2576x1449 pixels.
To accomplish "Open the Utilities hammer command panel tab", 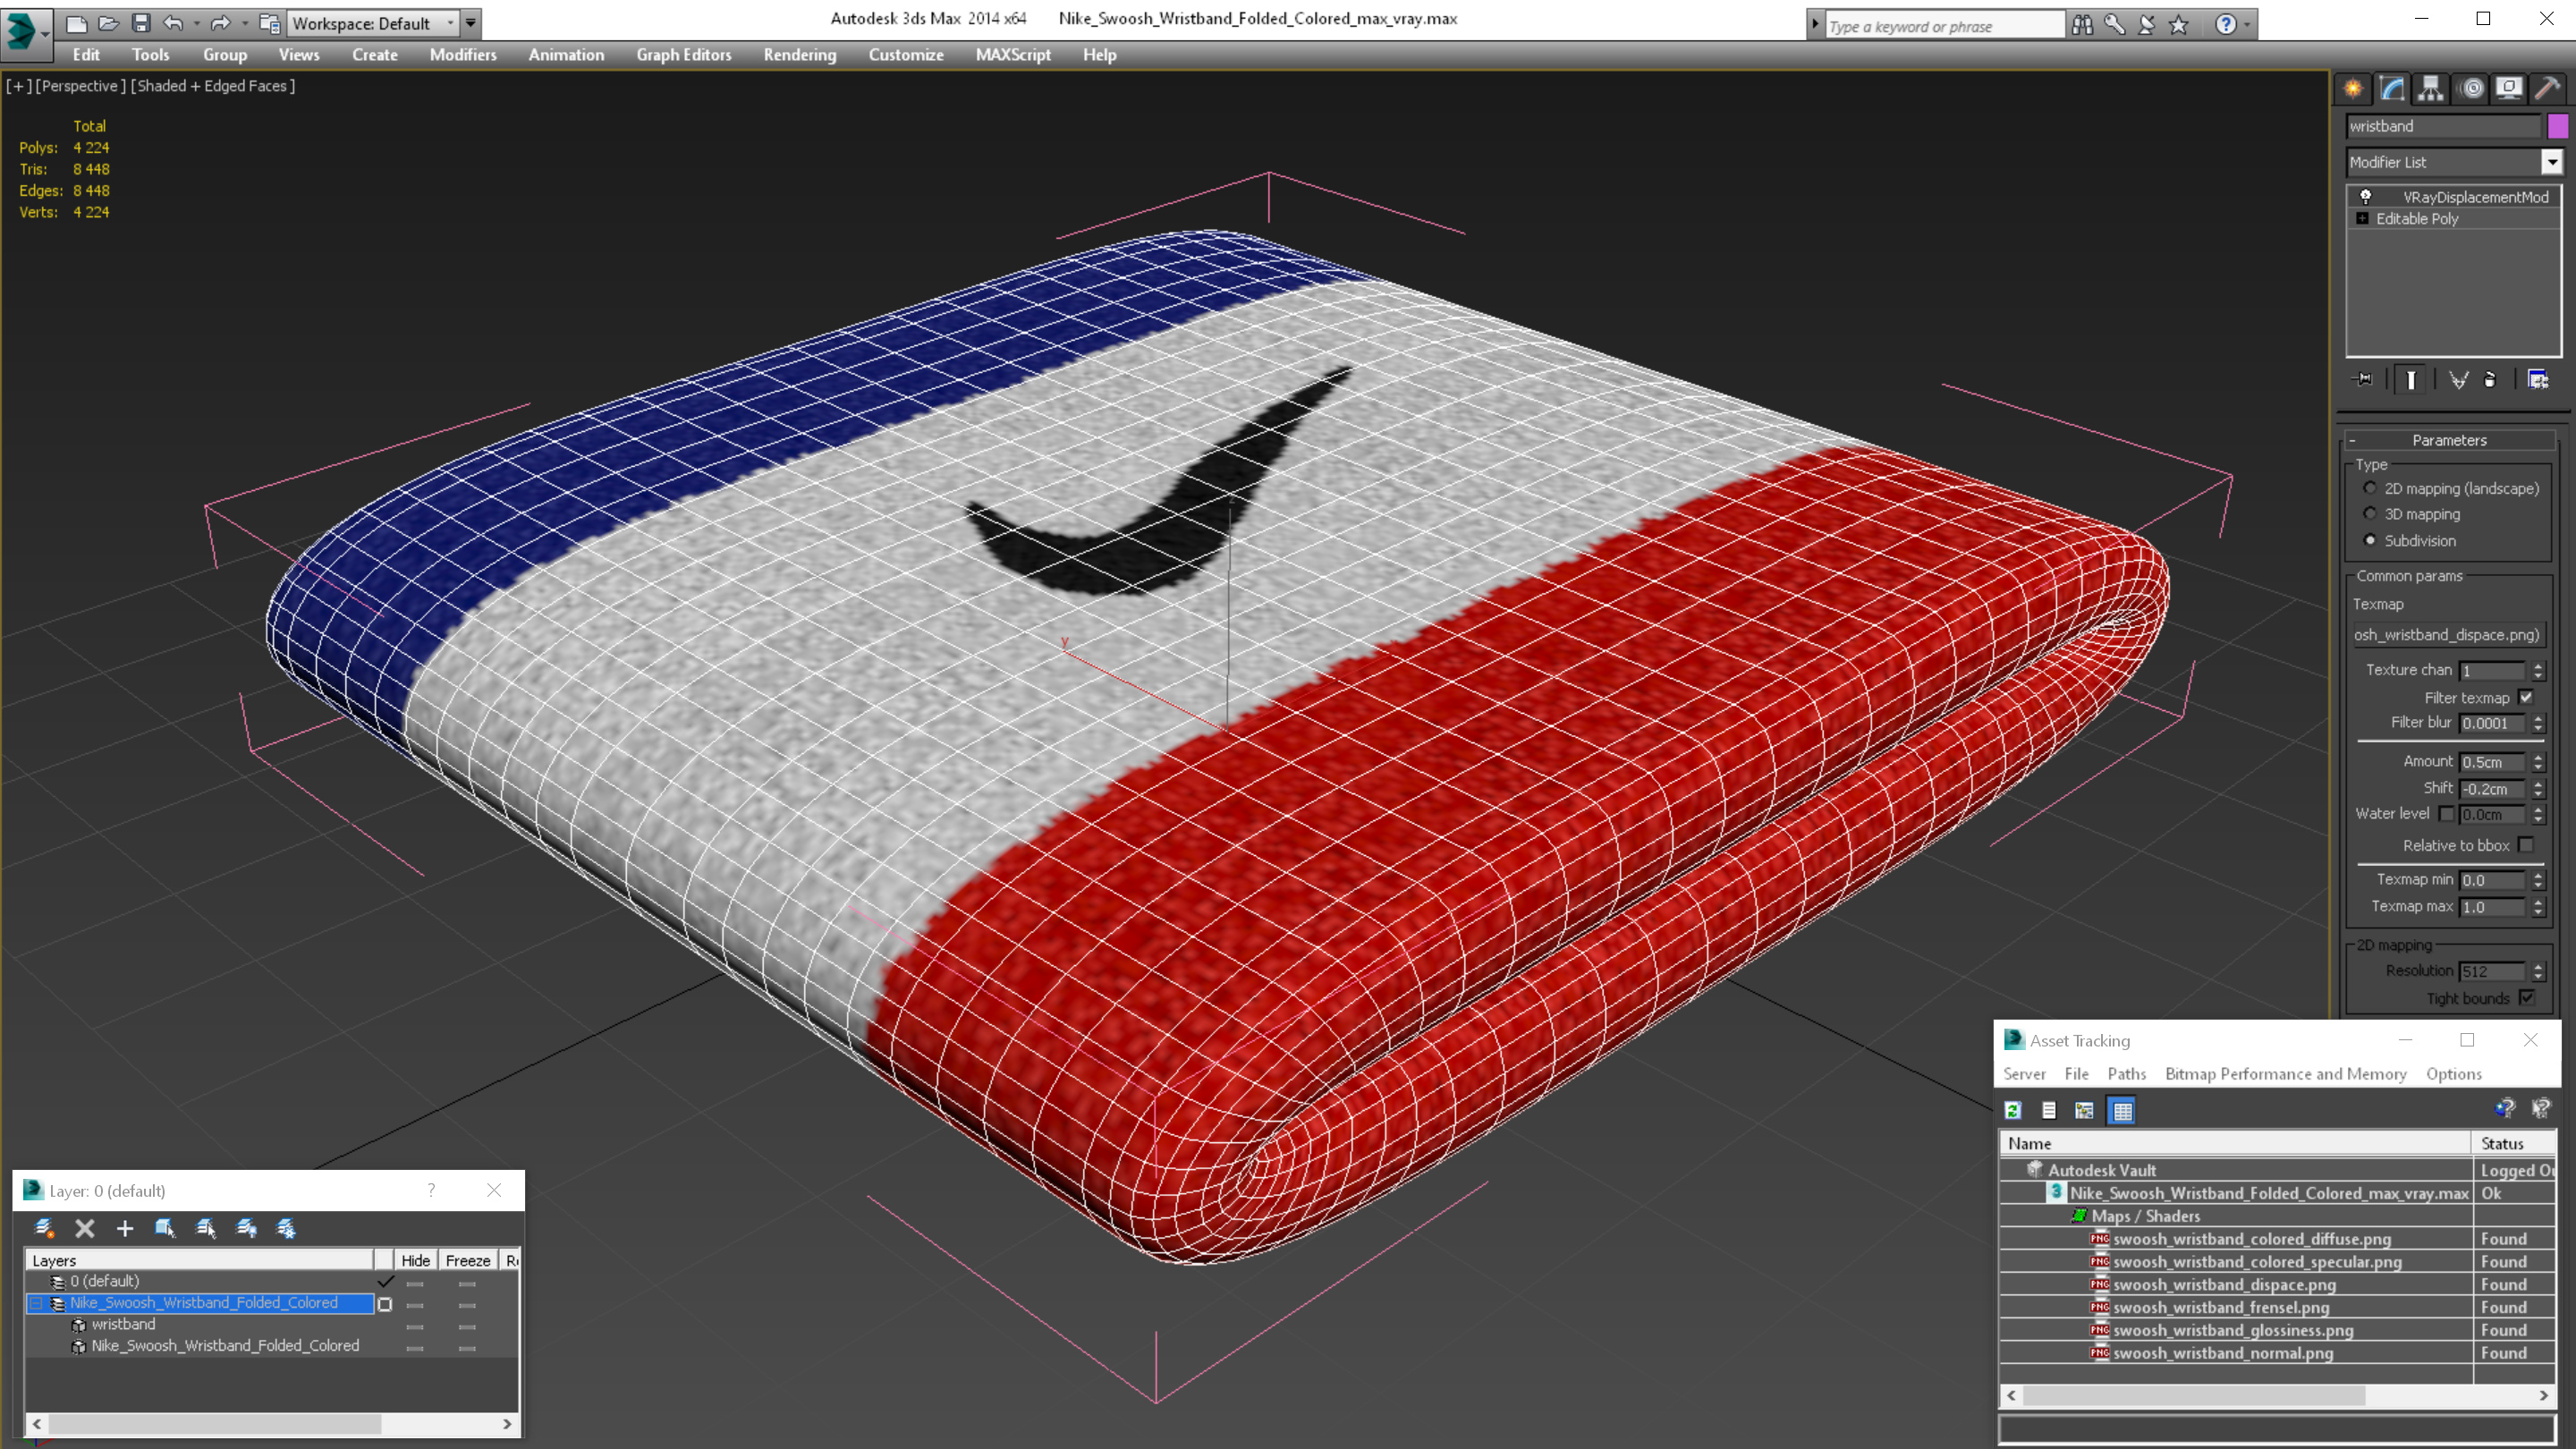I will pyautogui.click(x=2548, y=89).
